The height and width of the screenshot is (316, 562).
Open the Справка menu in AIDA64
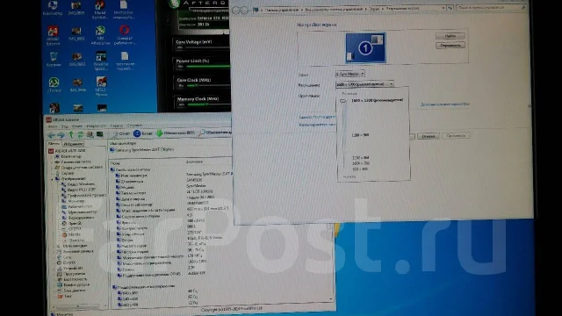[x=134, y=126]
